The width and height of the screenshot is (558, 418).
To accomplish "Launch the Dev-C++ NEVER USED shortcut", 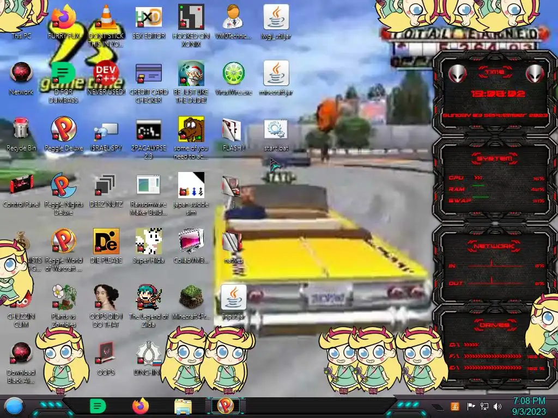I will coord(106,78).
